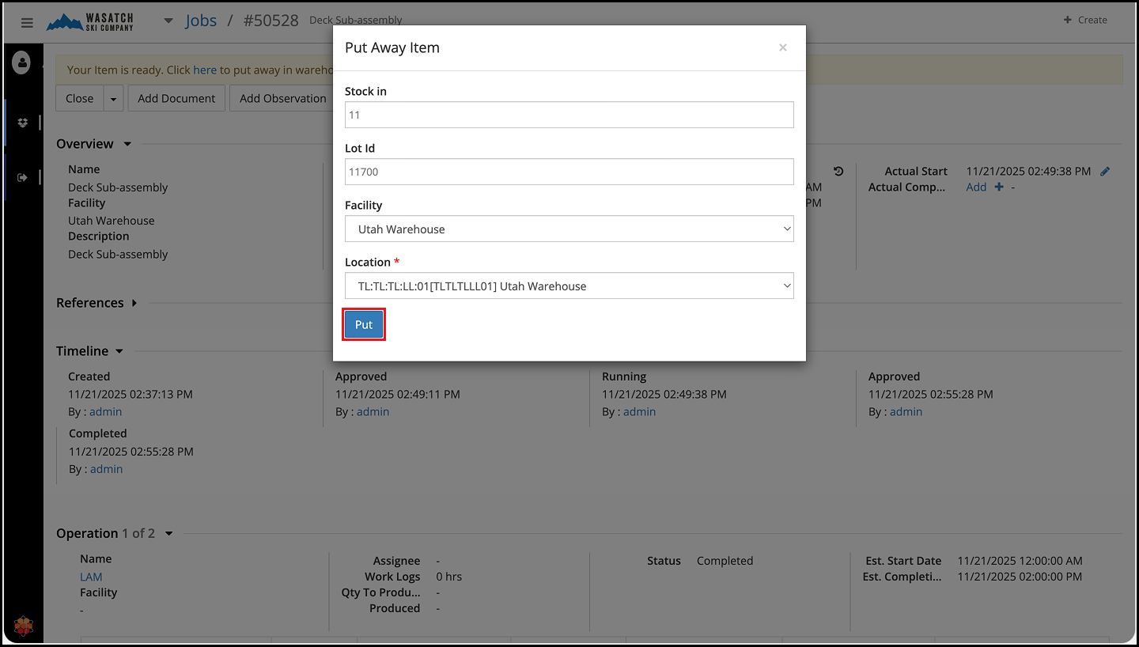Open the hamburger navigation menu
Image resolution: width=1139 pixels, height=647 pixels.
[27, 22]
